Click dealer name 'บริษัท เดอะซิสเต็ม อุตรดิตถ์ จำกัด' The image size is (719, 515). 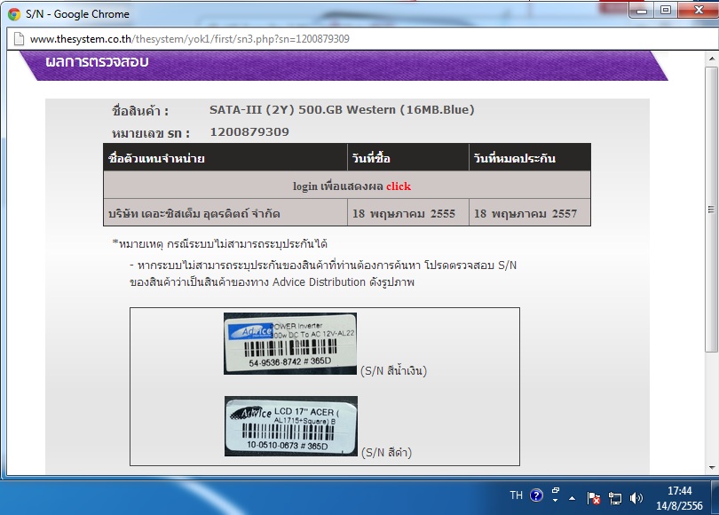(194, 214)
